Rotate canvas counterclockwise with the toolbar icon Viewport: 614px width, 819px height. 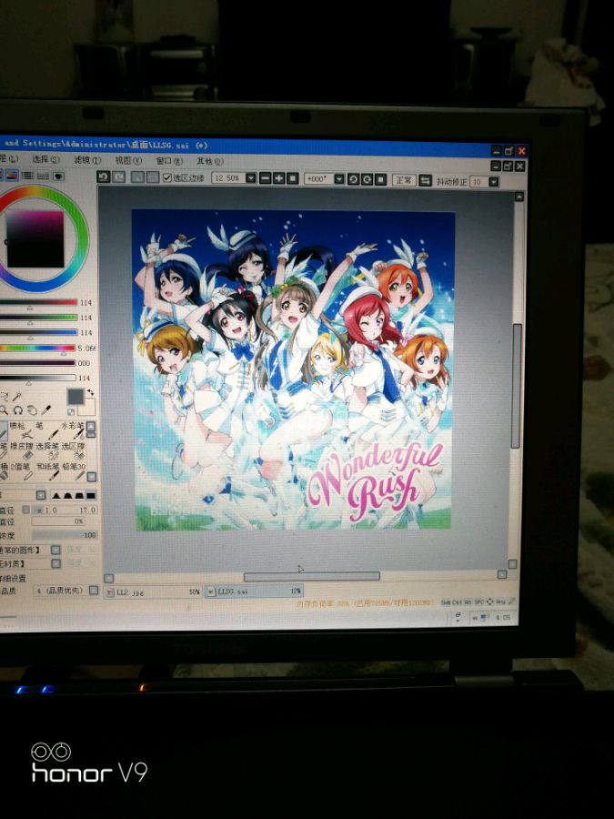click(354, 179)
